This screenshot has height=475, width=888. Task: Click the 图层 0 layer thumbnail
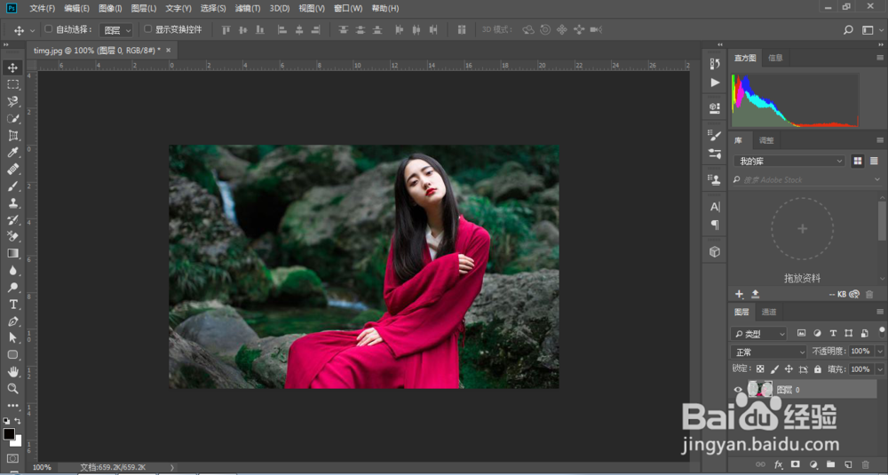760,389
